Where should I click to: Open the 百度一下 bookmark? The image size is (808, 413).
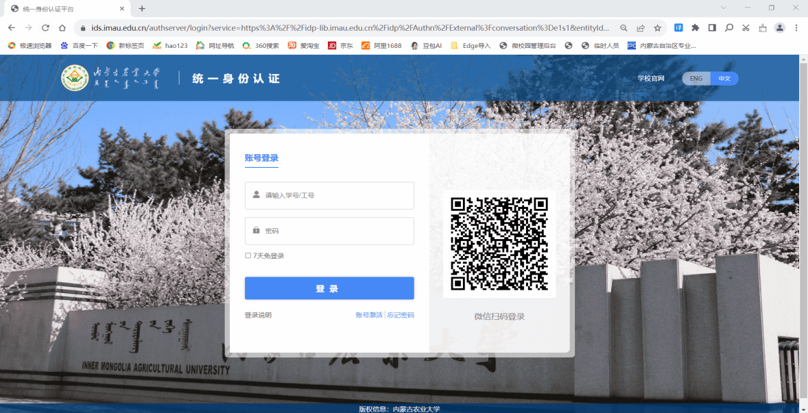pos(79,46)
